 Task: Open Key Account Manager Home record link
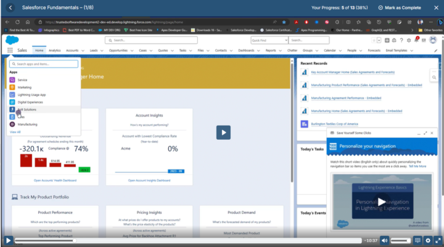click(x=353, y=72)
